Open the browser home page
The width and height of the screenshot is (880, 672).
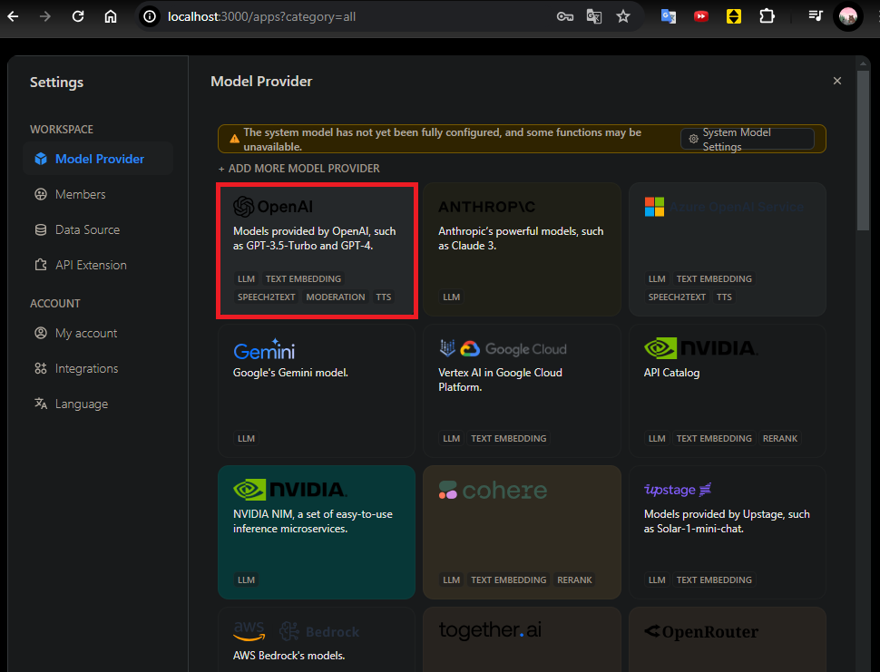(111, 17)
